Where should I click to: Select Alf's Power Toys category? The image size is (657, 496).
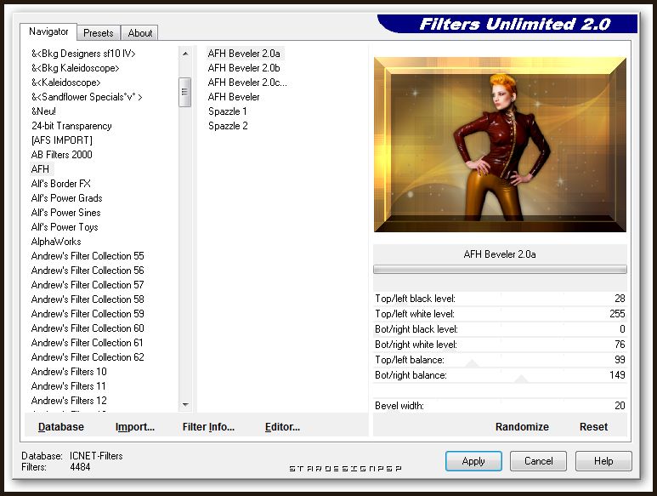[65, 227]
